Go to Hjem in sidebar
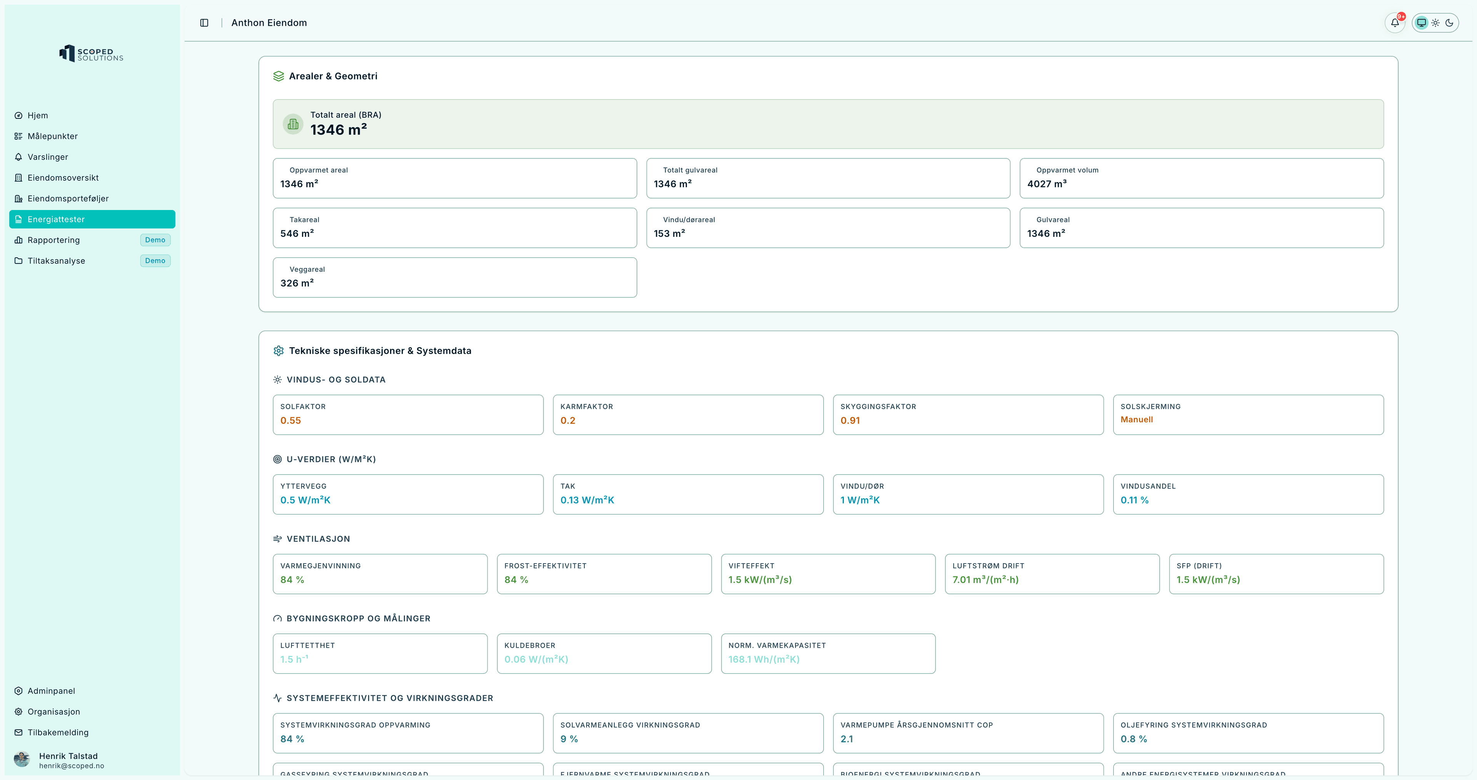 [38, 115]
